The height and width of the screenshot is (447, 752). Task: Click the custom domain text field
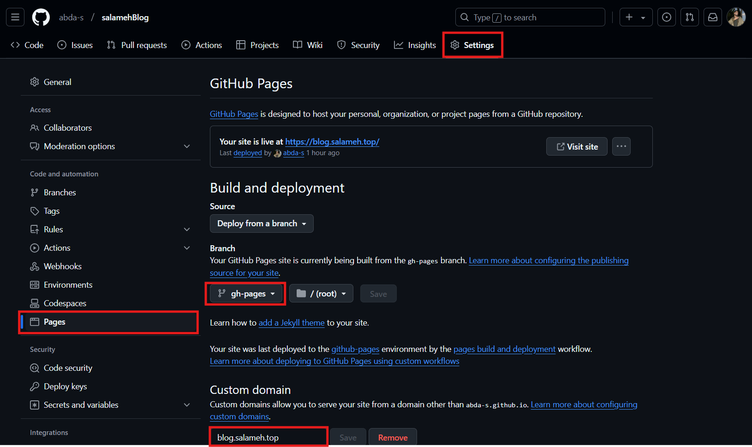[269, 437]
